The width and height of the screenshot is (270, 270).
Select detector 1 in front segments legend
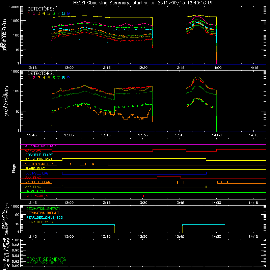pos(29,13)
